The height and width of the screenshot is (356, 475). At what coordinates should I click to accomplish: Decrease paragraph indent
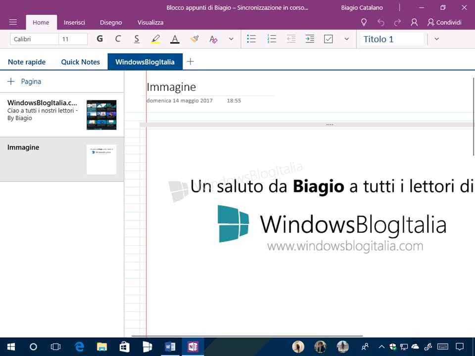pyautogui.click(x=291, y=39)
